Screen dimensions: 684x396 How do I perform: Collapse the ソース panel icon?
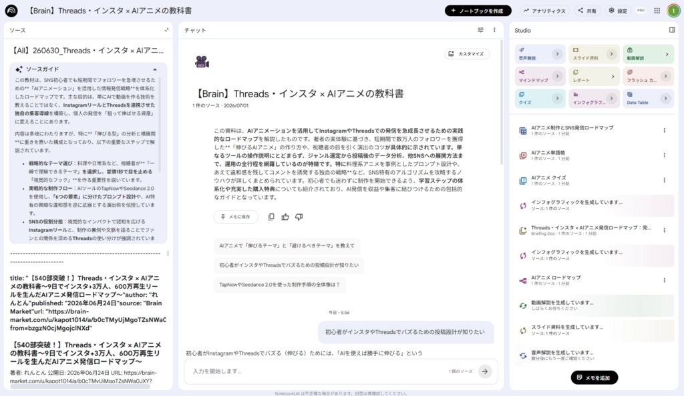(166, 30)
